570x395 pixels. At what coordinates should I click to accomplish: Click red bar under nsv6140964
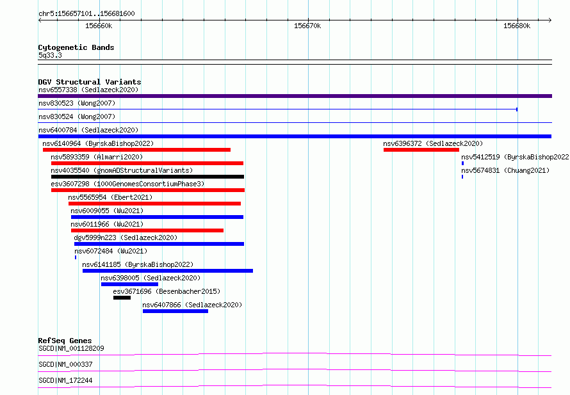136,150
